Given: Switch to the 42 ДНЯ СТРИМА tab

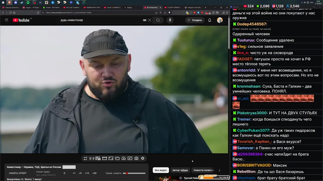Looking at the screenshot, I should point(173,8).
